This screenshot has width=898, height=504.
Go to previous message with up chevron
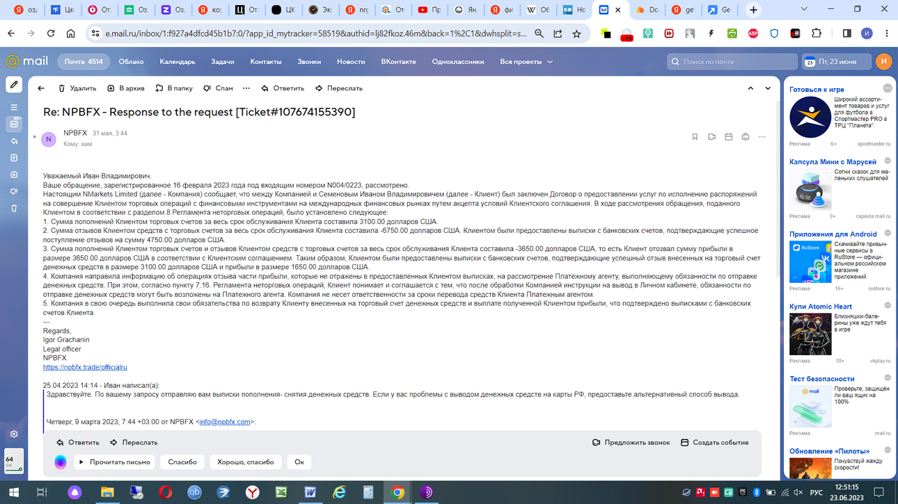click(750, 88)
